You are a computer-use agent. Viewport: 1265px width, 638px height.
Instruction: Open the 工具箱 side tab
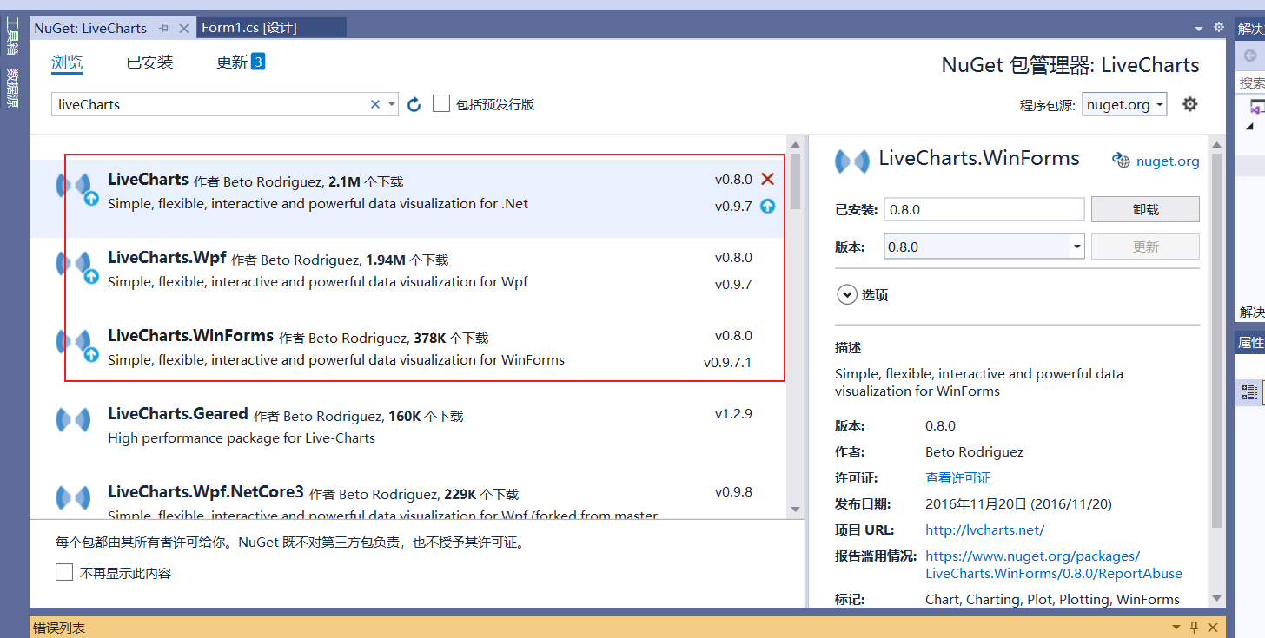[12, 36]
